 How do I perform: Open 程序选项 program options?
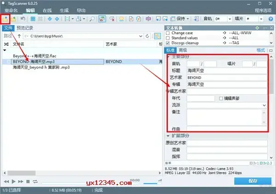pyautogui.click(x=263, y=11)
